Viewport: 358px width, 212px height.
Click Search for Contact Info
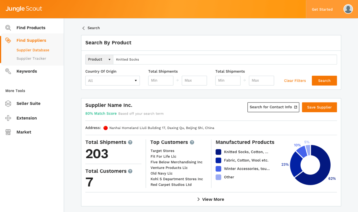(273, 107)
